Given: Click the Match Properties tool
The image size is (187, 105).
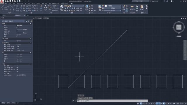Looking at the screenshot, I should pyautogui.click(x=100, y=8).
